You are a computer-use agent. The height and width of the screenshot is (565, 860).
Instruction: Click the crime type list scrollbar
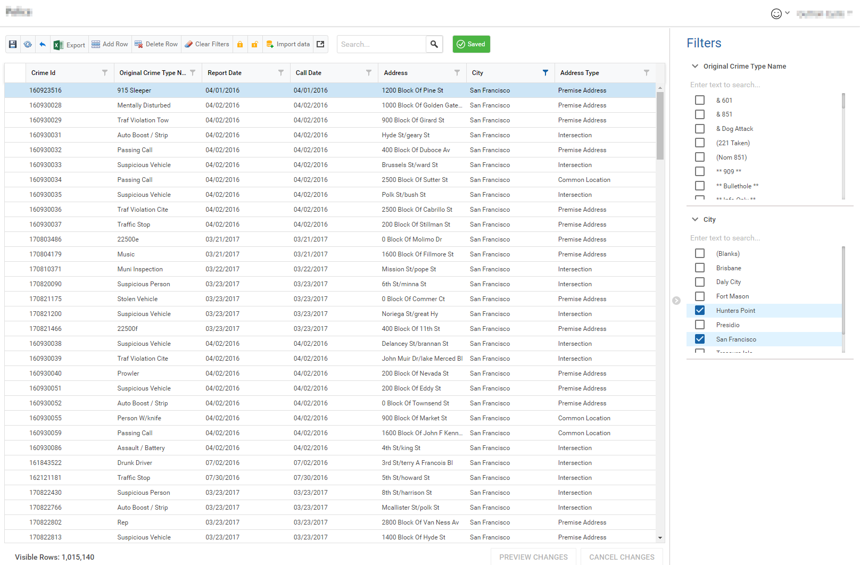(844, 101)
